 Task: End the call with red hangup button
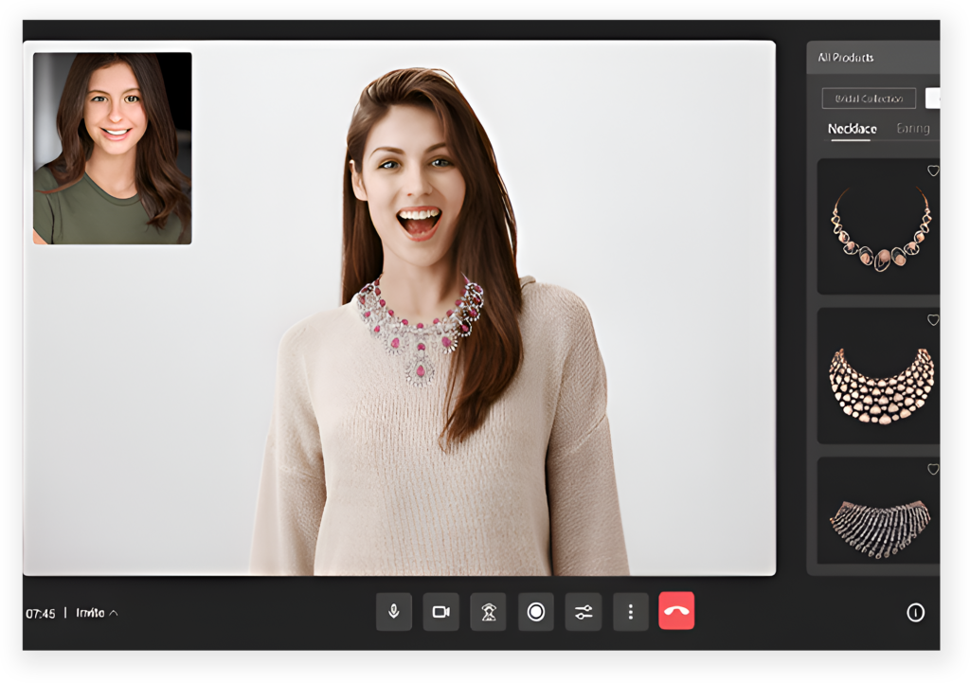(x=676, y=611)
